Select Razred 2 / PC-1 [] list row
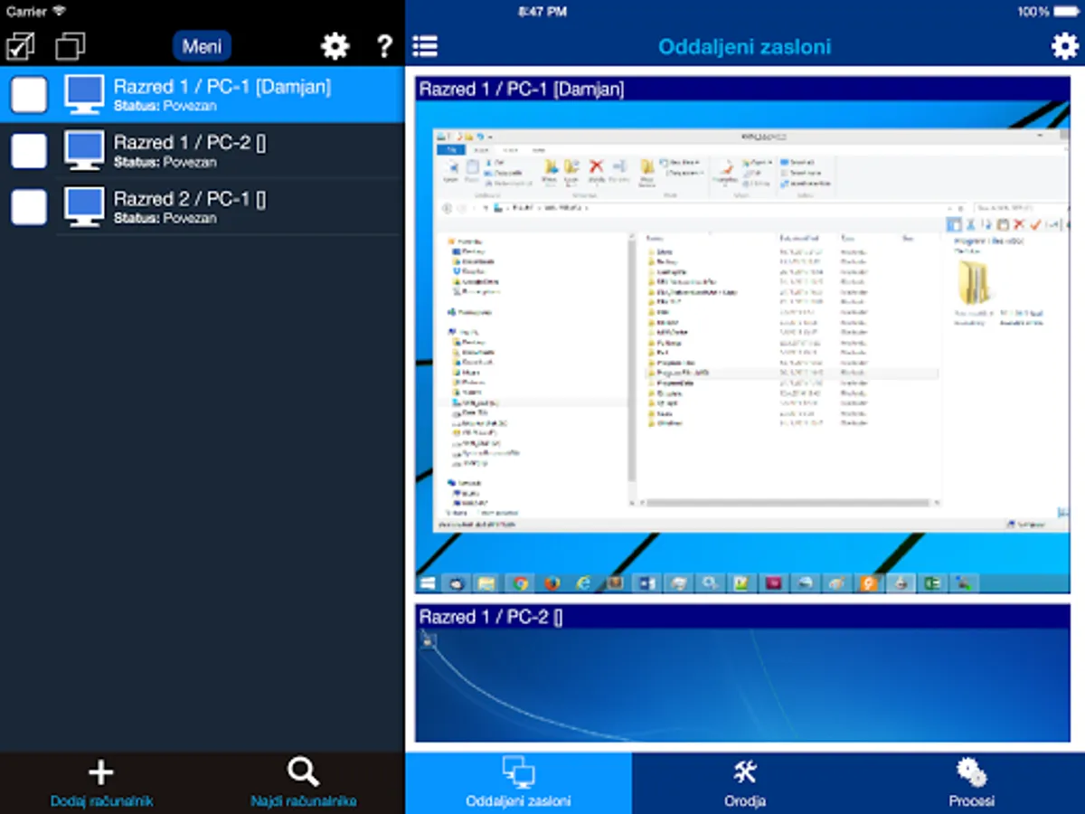 click(x=203, y=207)
